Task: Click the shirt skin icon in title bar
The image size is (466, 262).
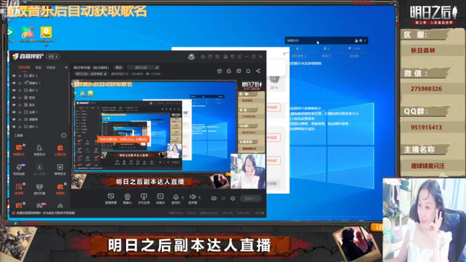Action: click(232, 56)
